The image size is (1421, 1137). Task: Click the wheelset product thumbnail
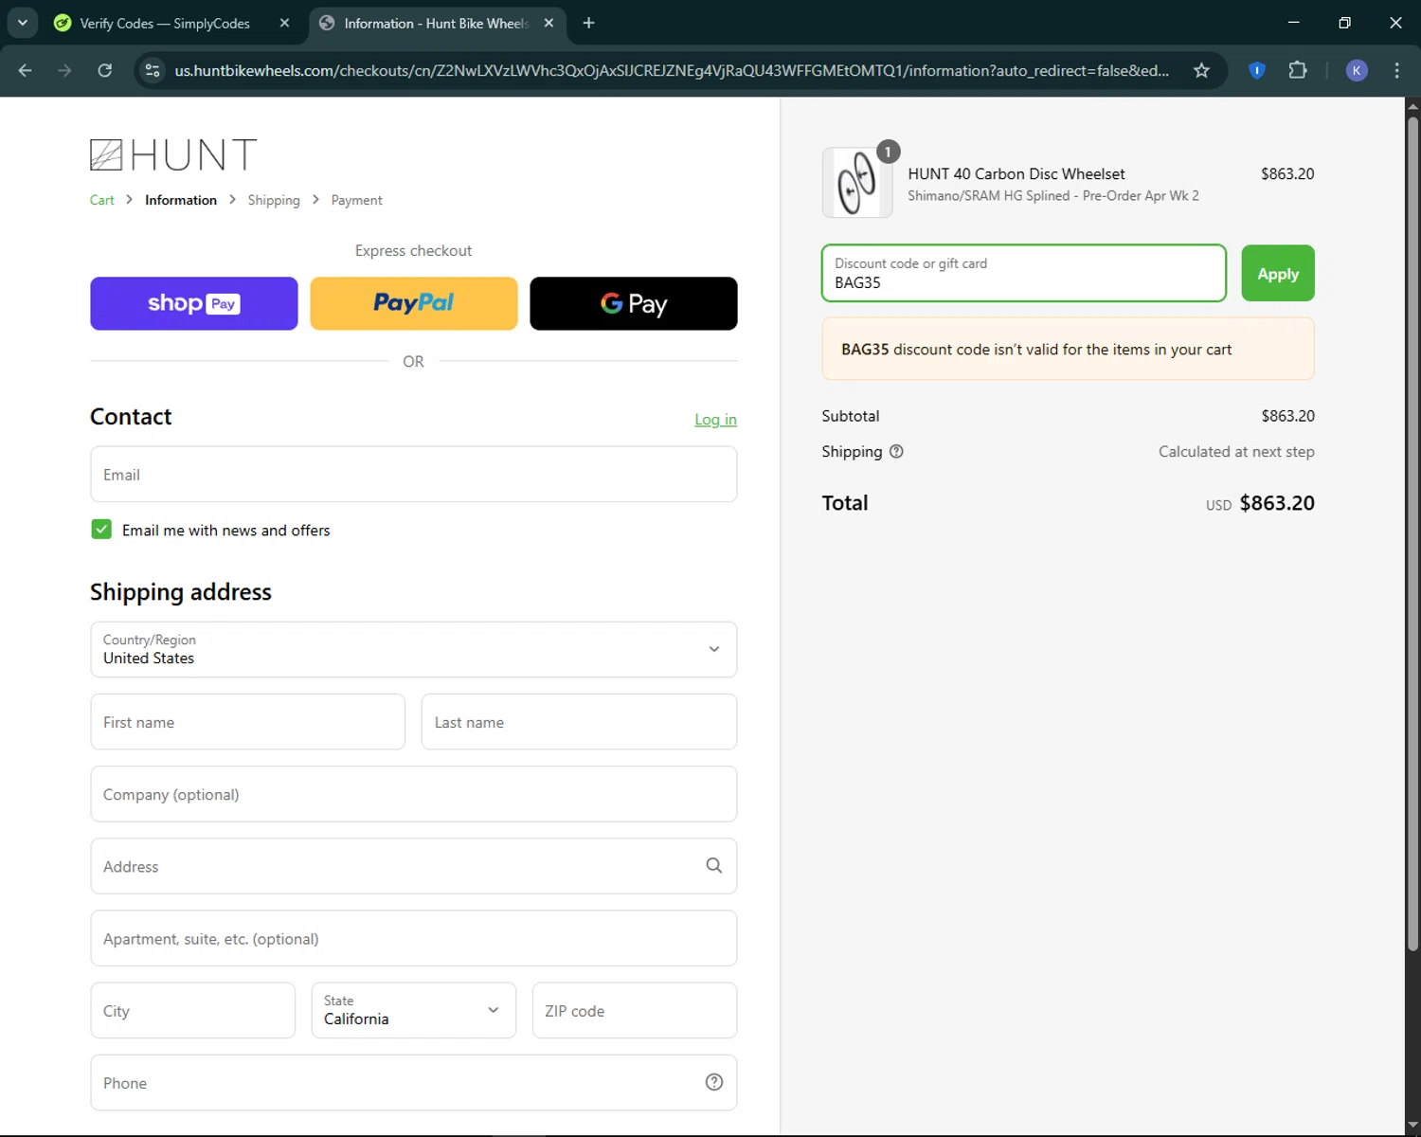pyautogui.click(x=857, y=183)
